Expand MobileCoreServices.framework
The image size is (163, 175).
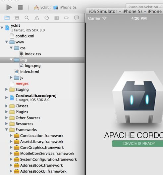point(11,153)
